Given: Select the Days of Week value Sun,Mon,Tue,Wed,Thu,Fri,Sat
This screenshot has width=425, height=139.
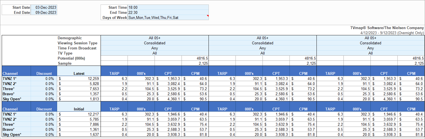Looking at the screenshot, I should 168,18.
